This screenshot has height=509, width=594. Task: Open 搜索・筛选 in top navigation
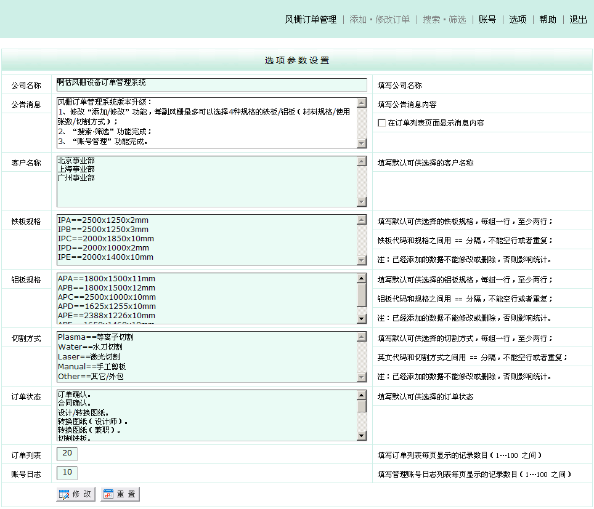click(x=444, y=20)
